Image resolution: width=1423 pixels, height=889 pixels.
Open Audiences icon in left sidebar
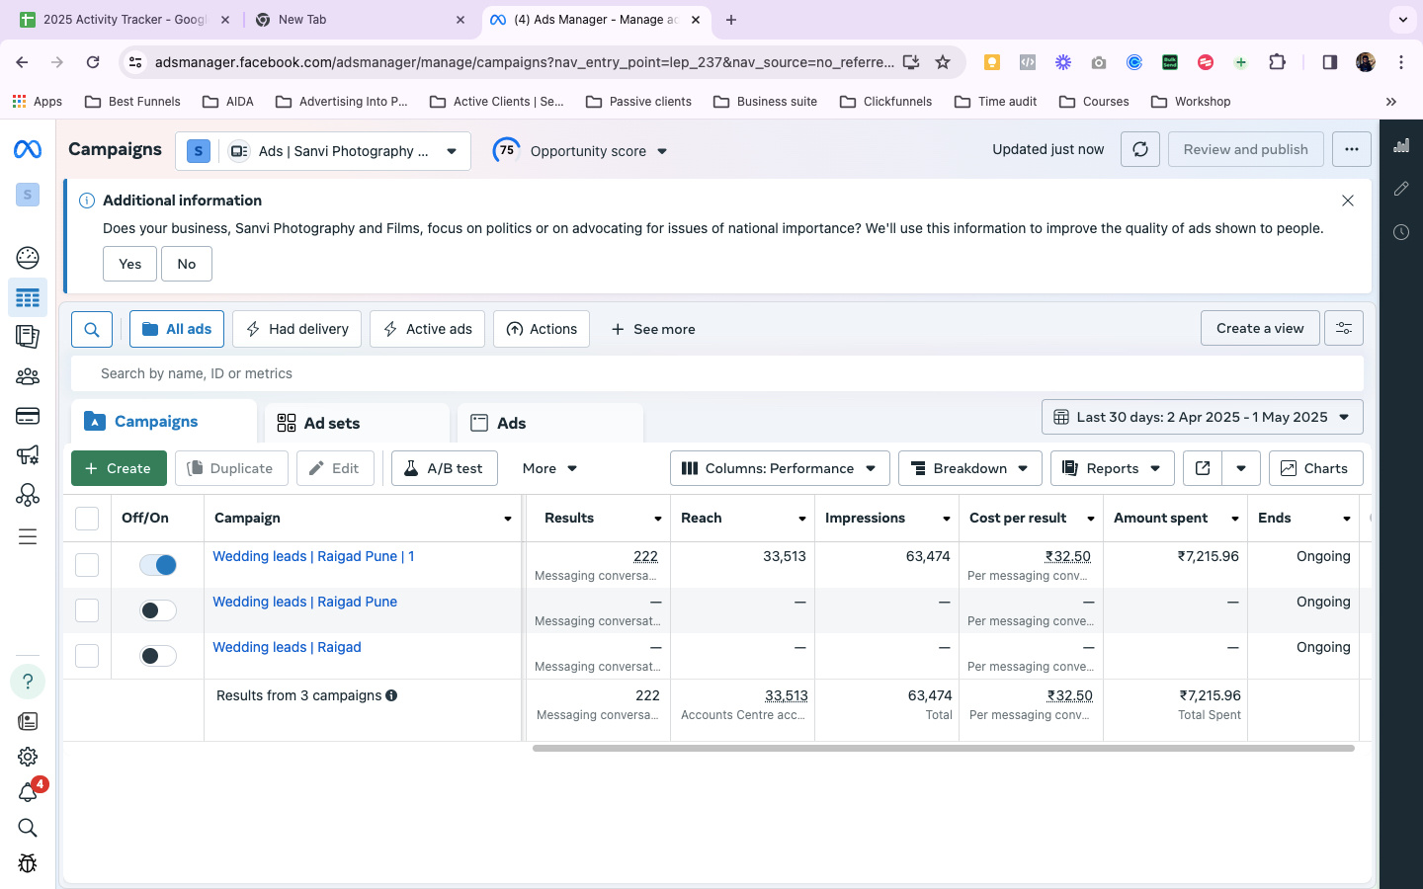point(28,376)
